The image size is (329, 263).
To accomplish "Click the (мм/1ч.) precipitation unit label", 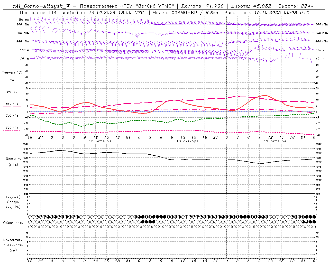I will [x=13, y=207].
